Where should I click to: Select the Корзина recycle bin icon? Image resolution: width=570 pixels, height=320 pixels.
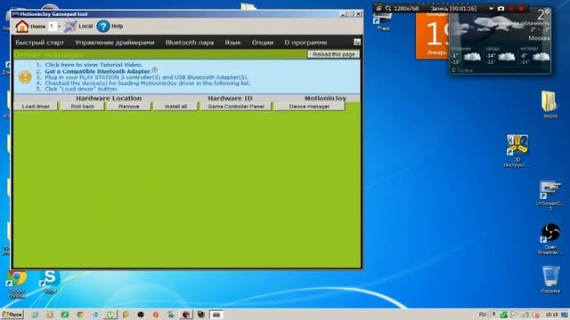coord(550,279)
